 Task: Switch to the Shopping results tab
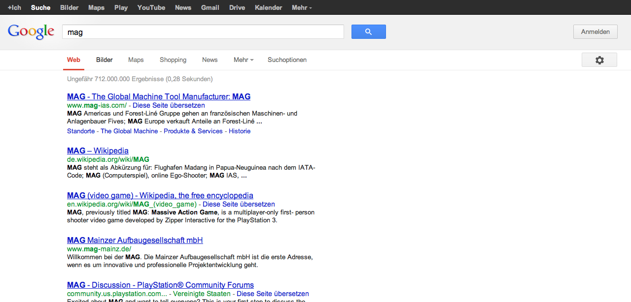(173, 60)
